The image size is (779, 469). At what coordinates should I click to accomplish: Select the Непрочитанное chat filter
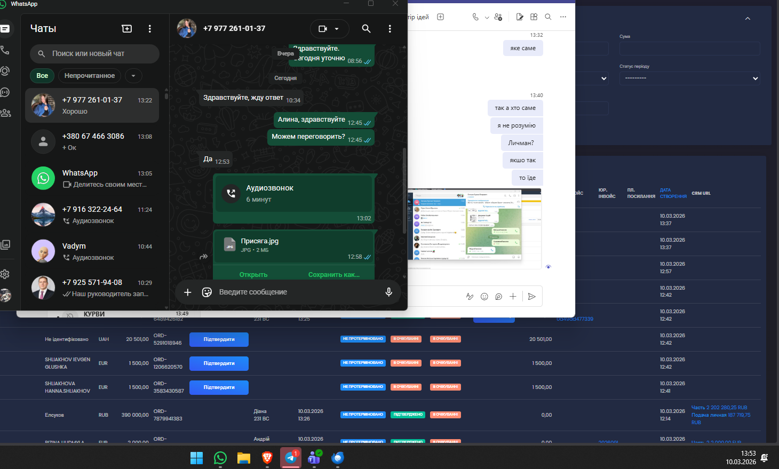click(x=90, y=76)
